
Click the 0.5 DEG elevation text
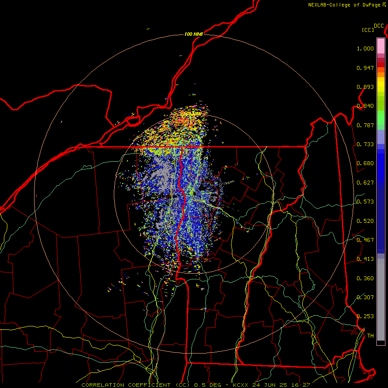click(x=208, y=385)
